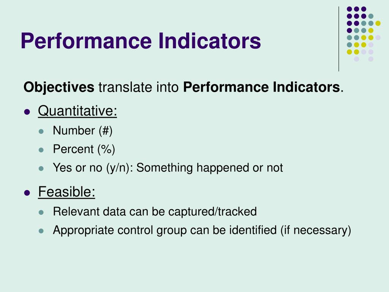Click the teal bullet beside Number (#)
Image resolution: width=389 pixels, height=292 pixels.
coord(41,131)
